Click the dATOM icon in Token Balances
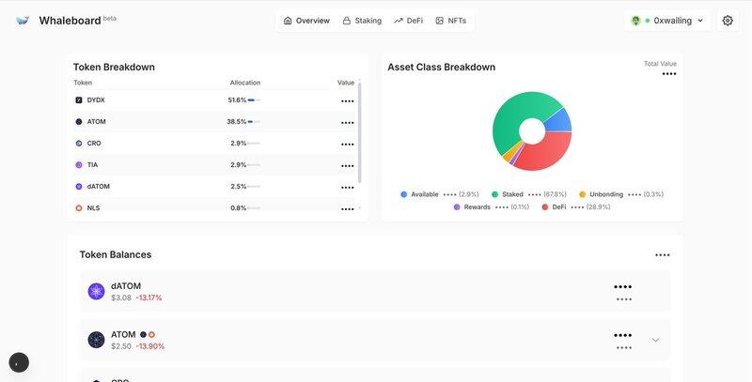 pos(96,291)
